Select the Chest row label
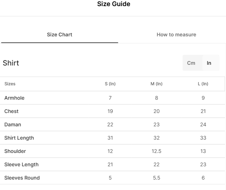 click(x=12, y=111)
